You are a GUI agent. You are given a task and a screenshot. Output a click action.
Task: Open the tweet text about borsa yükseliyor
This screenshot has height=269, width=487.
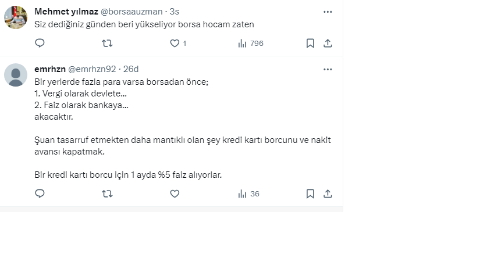[144, 25]
